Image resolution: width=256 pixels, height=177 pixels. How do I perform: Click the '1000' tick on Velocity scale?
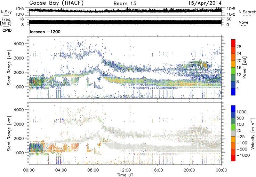(242, 112)
